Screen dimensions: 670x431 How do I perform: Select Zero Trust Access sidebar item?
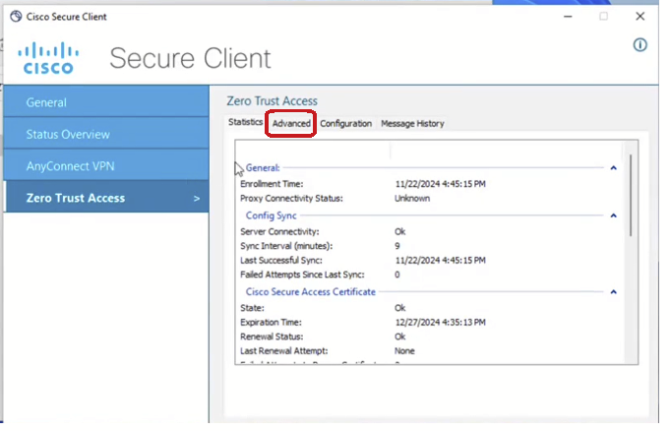pyautogui.click(x=106, y=198)
